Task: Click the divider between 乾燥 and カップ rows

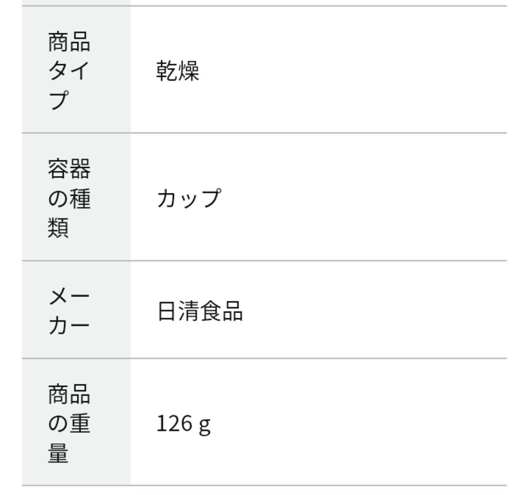Action: coord(264,133)
